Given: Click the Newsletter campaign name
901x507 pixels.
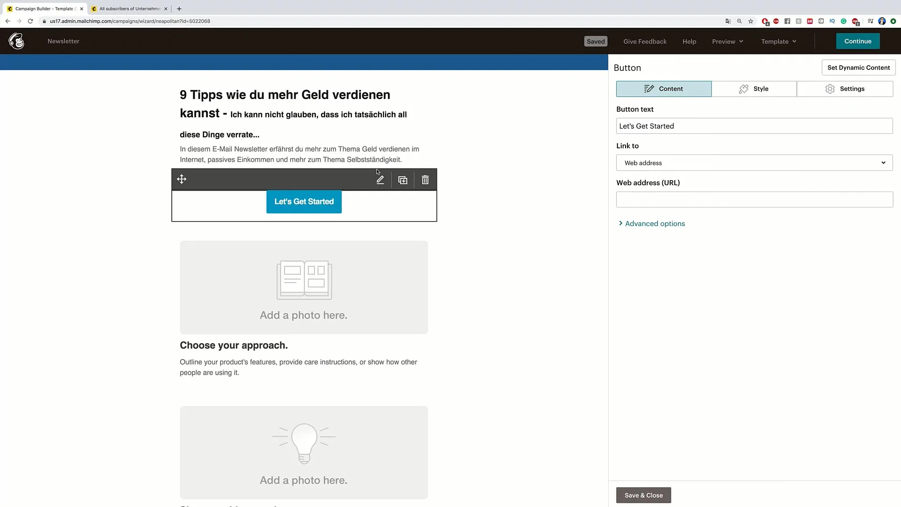Looking at the screenshot, I should tap(63, 41).
